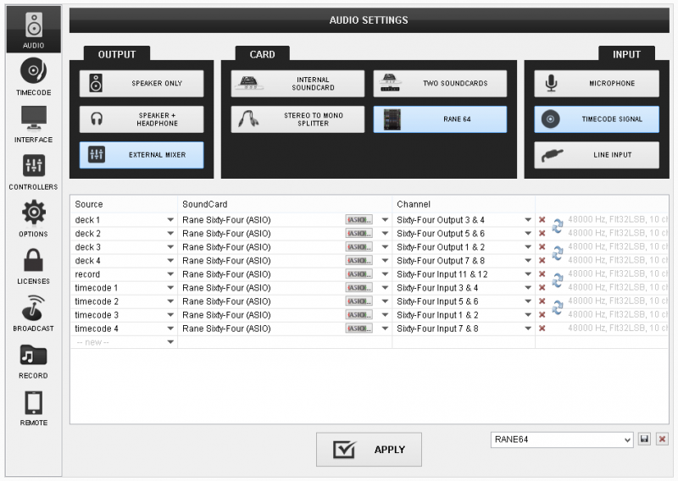Open the Audio settings section

[34, 30]
